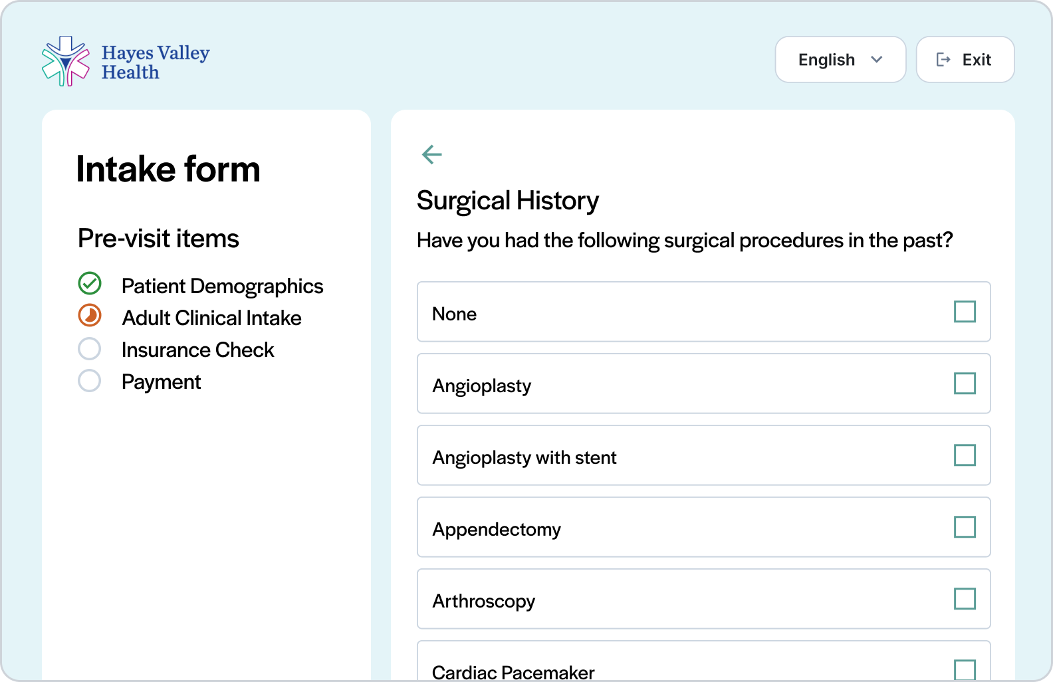Click the green check icon for Patient Demographics
Image resolution: width=1053 pixels, height=682 pixels.
click(90, 283)
